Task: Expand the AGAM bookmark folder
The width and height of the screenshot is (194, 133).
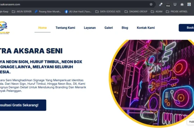Action: (157, 12)
